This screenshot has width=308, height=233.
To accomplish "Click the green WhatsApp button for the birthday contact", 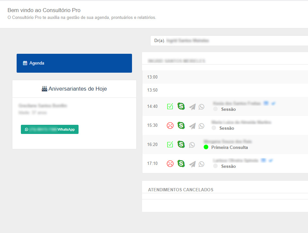I will [x=50, y=129].
